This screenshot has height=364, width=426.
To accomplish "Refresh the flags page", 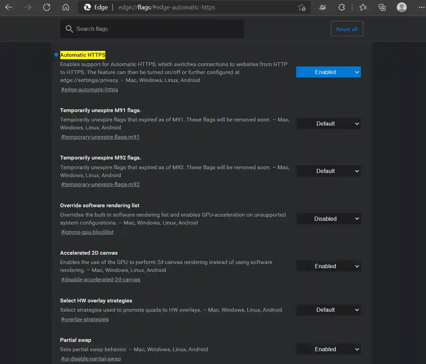I will pos(47,7).
